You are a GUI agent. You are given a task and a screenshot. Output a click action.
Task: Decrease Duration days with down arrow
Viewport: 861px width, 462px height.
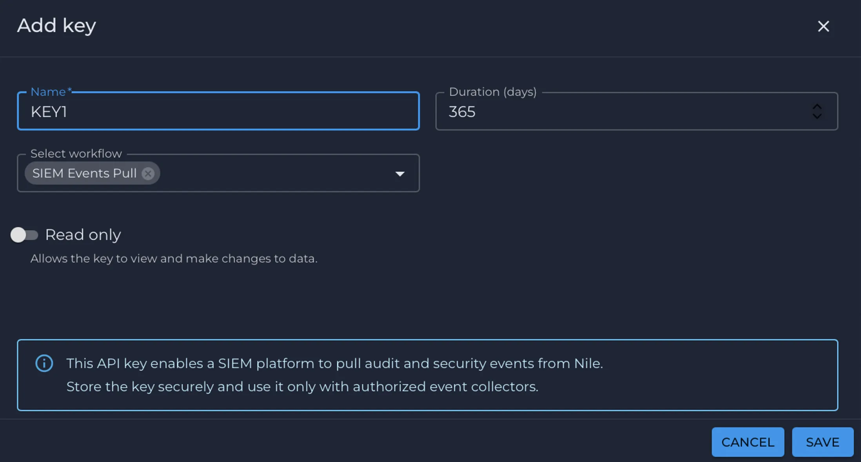tap(817, 116)
